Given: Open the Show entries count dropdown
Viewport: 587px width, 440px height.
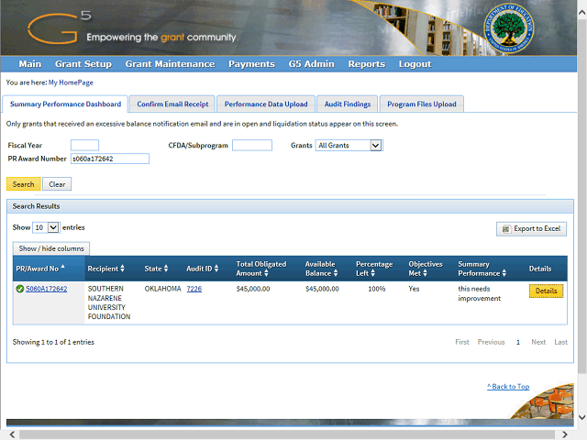Looking at the screenshot, I should (46, 227).
